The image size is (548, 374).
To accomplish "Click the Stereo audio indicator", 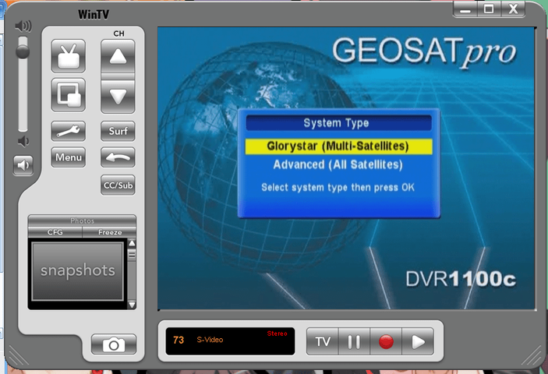I will [278, 333].
